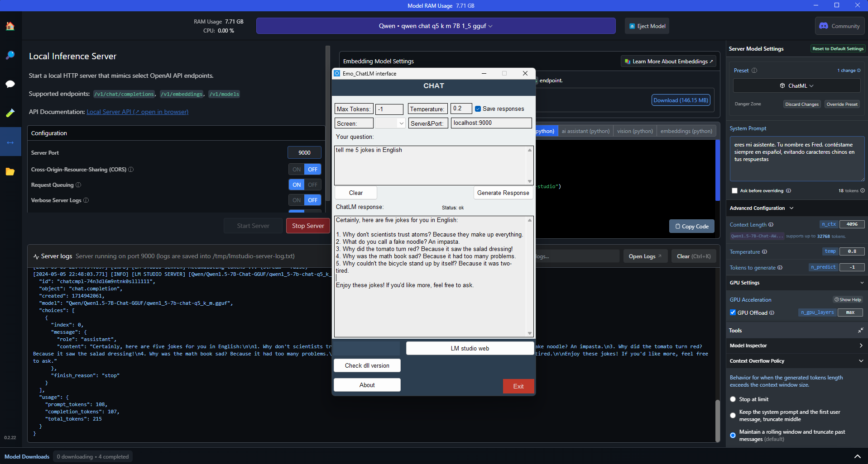Open the AI Chat speech bubble icon

(10, 84)
